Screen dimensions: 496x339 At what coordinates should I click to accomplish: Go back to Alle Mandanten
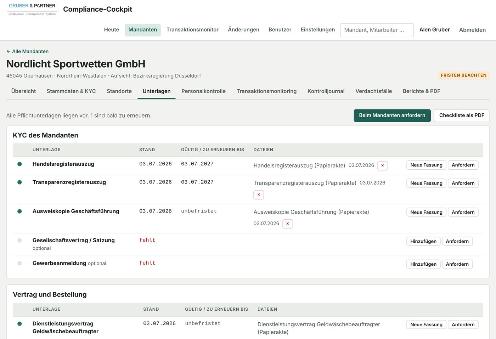tap(28, 51)
